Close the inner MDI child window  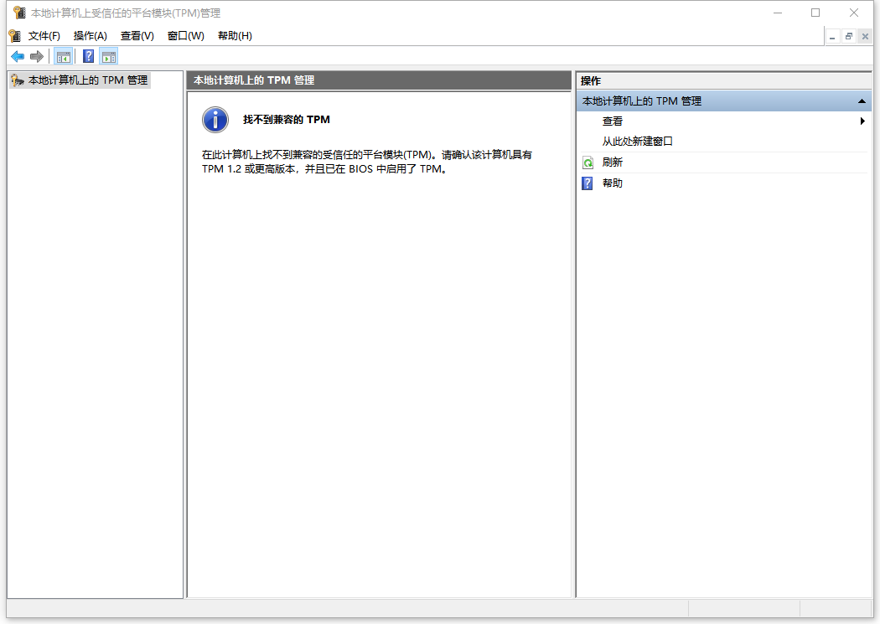(x=866, y=37)
